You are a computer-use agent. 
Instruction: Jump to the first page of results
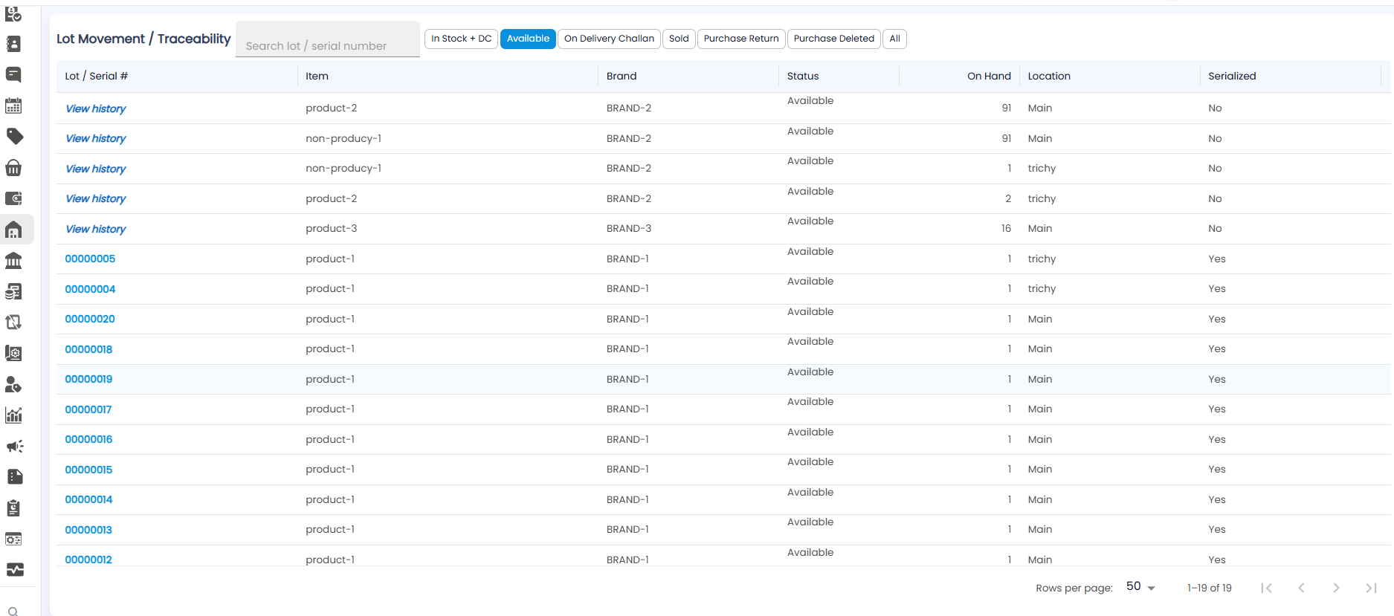click(1266, 588)
